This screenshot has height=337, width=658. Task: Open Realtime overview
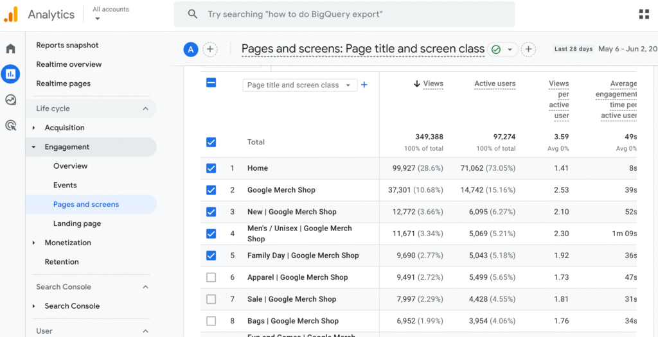(x=69, y=64)
